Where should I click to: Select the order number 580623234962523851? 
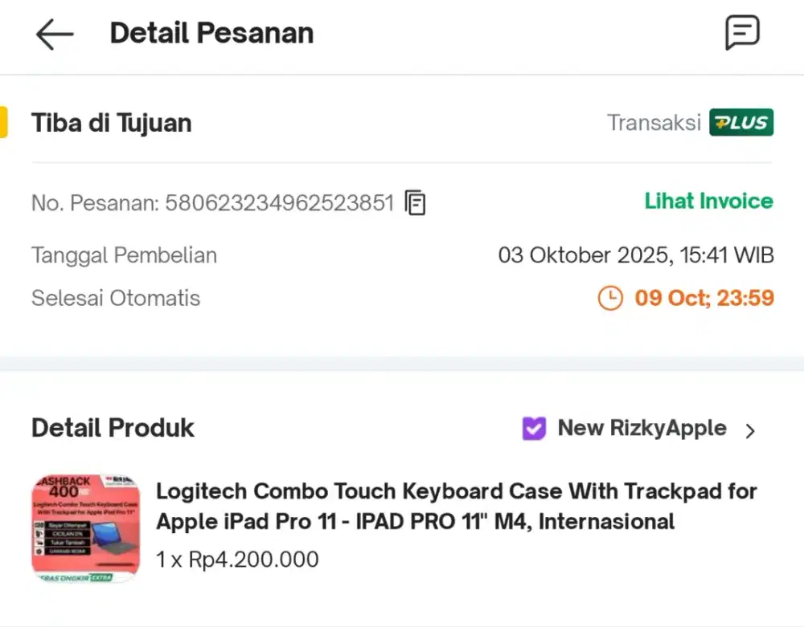(279, 203)
